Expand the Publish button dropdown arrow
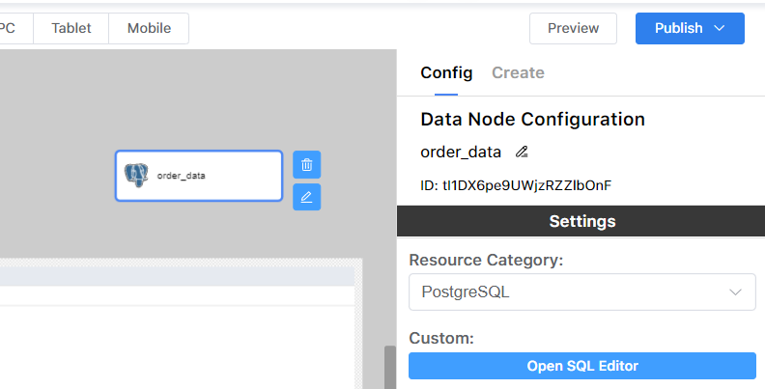The height and width of the screenshot is (389, 765). pos(719,28)
